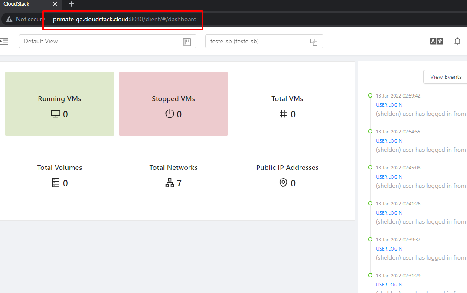Open the first USER.LOGIN event link
Screen dimensions: 467x293
pos(389,104)
